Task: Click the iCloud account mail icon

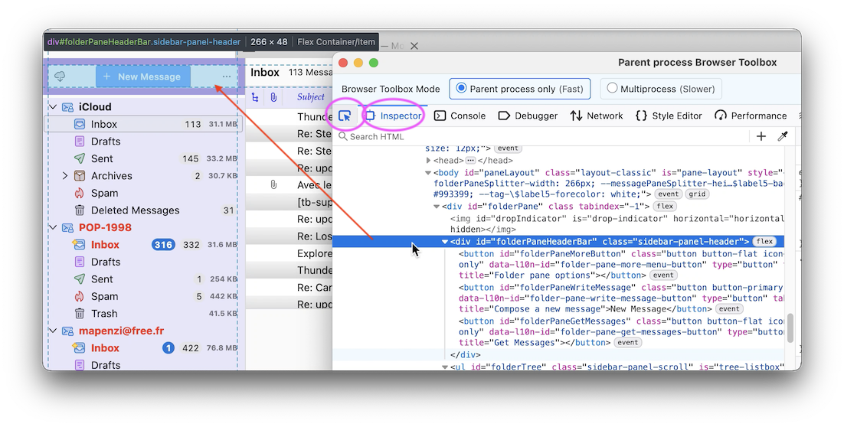Action: tap(67, 107)
